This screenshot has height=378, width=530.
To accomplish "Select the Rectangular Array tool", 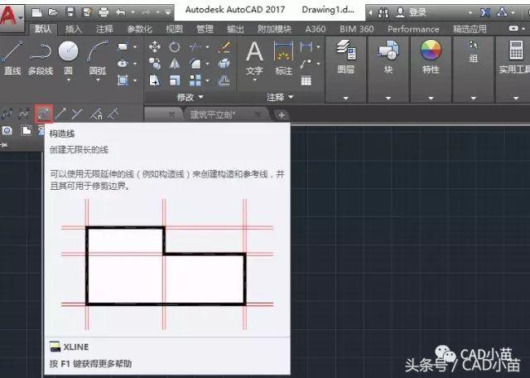I will [195, 80].
